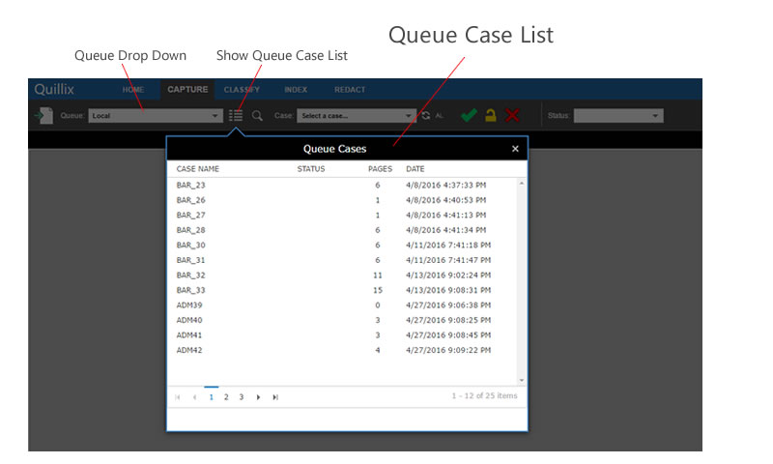Close the Queue Cases popup
The width and height of the screenshot is (773, 464).
click(515, 149)
